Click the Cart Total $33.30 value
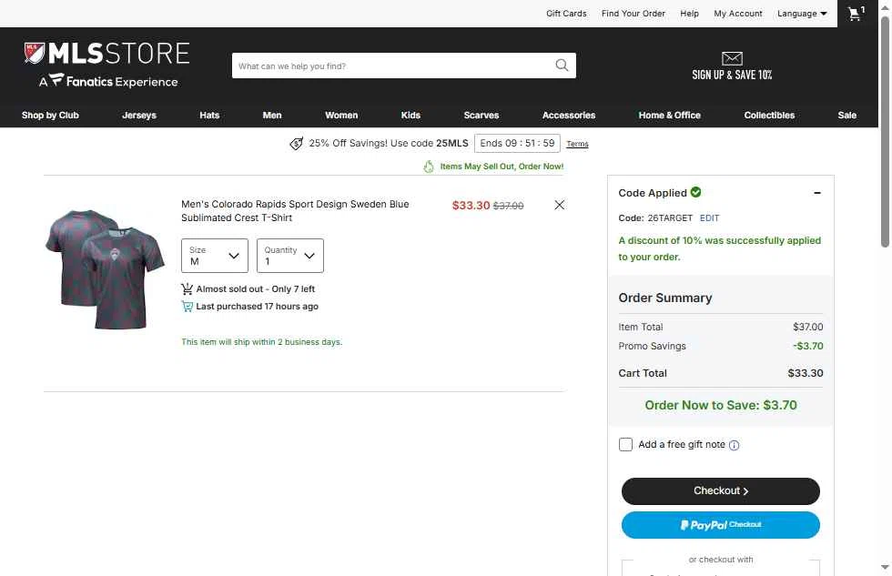Image resolution: width=892 pixels, height=576 pixels. (x=805, y=373)
